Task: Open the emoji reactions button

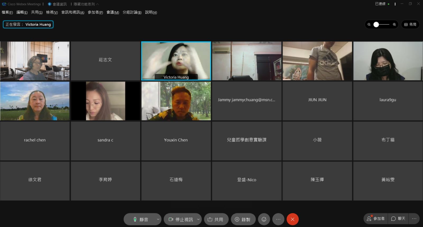Action: click(x=264, y=219)
